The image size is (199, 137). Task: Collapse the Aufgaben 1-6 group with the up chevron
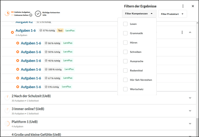(190, 32)
